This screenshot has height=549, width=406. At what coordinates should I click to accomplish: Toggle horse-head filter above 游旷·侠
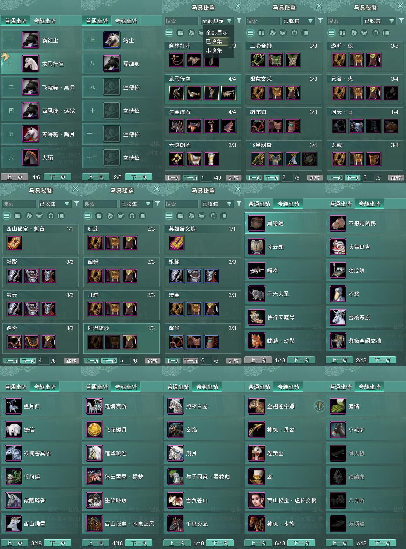(x=353, y=33)
